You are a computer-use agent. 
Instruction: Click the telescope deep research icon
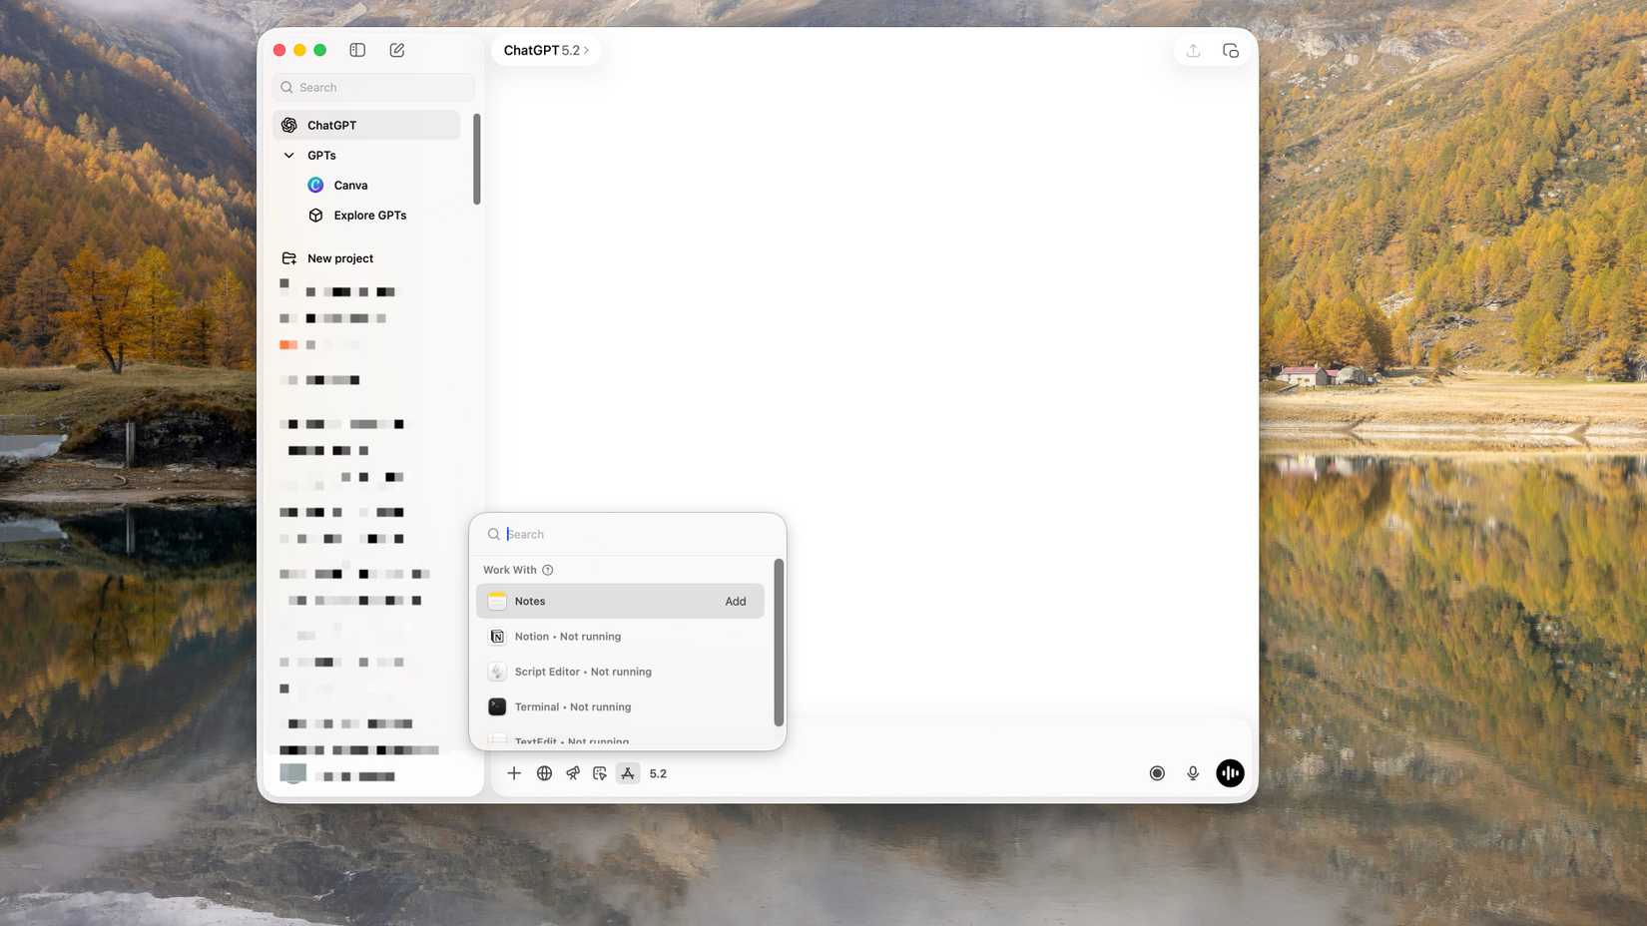point(572,772)
